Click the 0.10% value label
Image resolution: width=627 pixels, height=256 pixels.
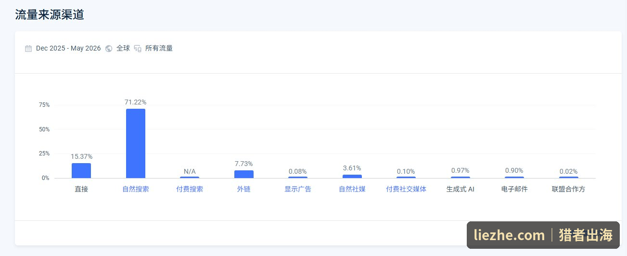406,171
